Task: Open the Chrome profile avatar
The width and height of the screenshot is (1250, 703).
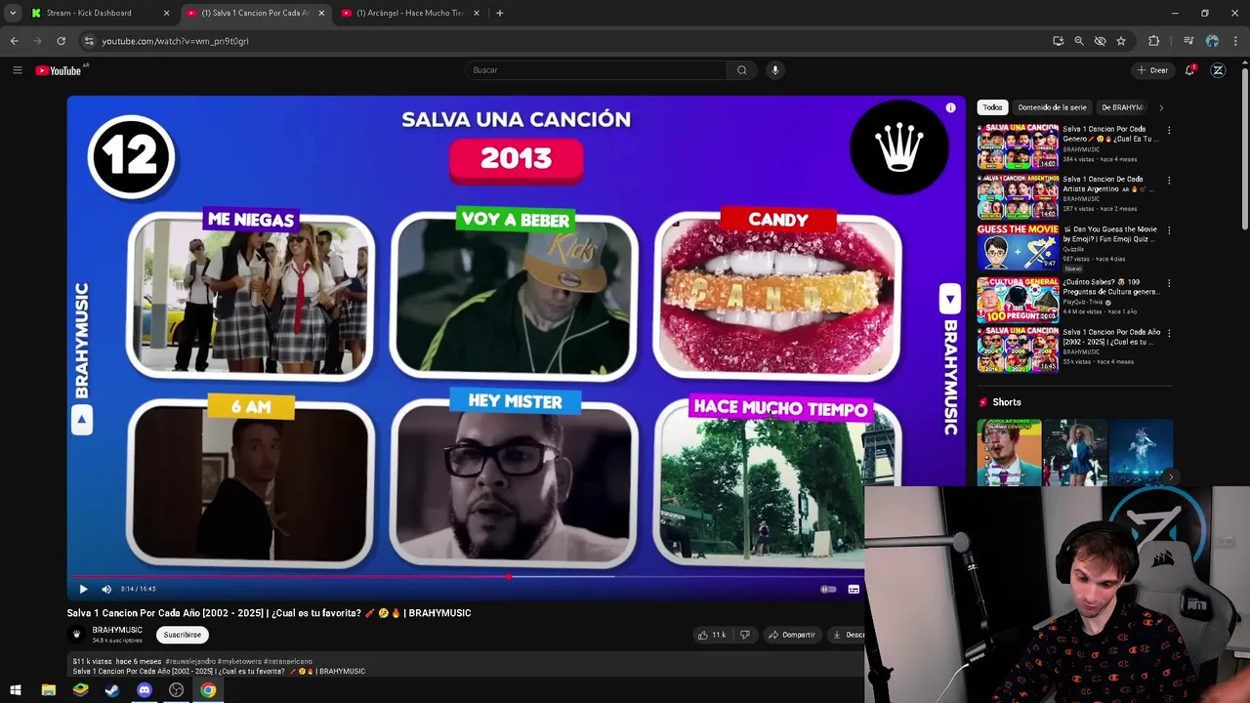Action: pyautogui.click(x=1212, y=41)
